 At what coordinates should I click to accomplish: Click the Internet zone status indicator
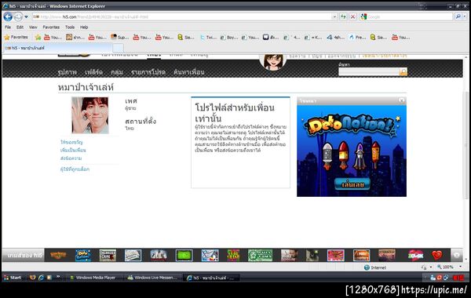[x=375, y=267]
